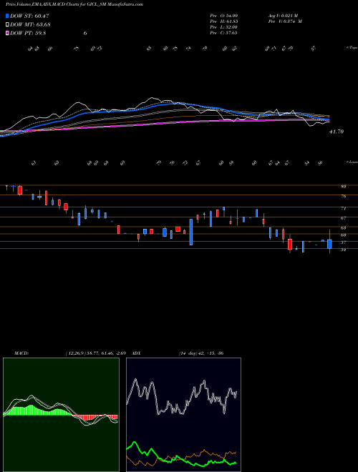Click the 'DOW PT: 59.8' label
358x472 pixels.
[28, 33]
